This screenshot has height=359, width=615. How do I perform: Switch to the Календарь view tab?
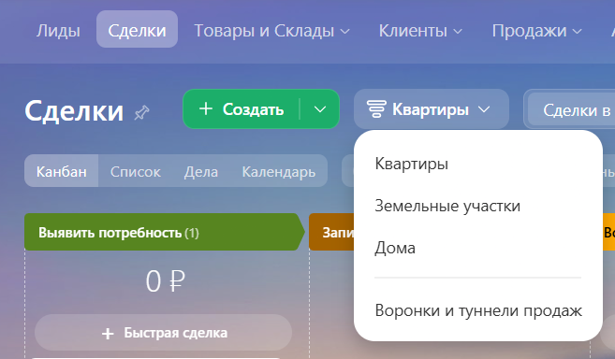(278, 171)
